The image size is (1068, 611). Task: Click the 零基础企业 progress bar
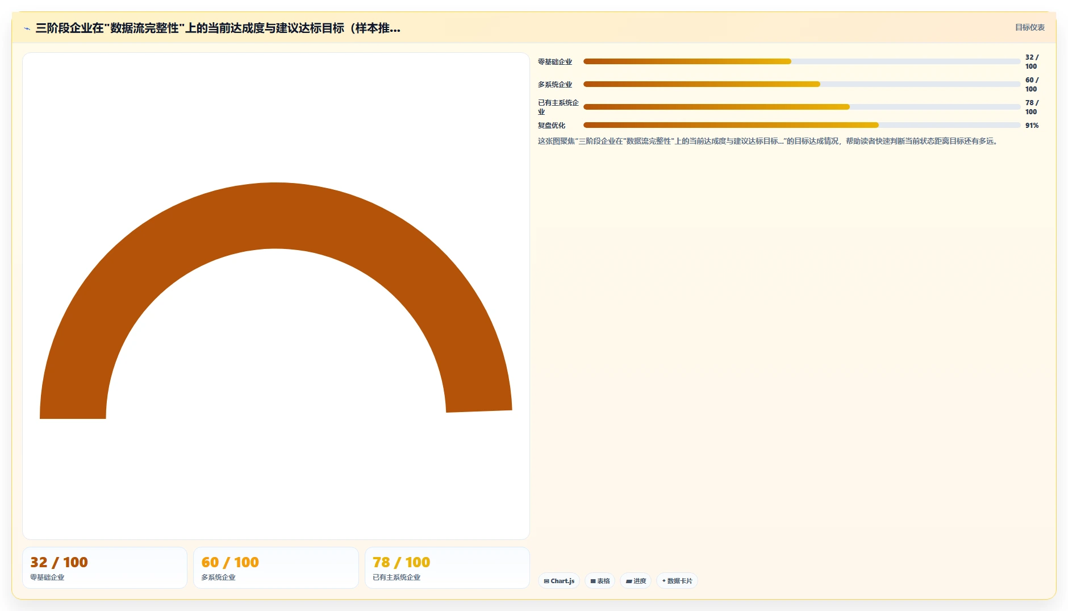pyautogui.click(x=802, y=61)
